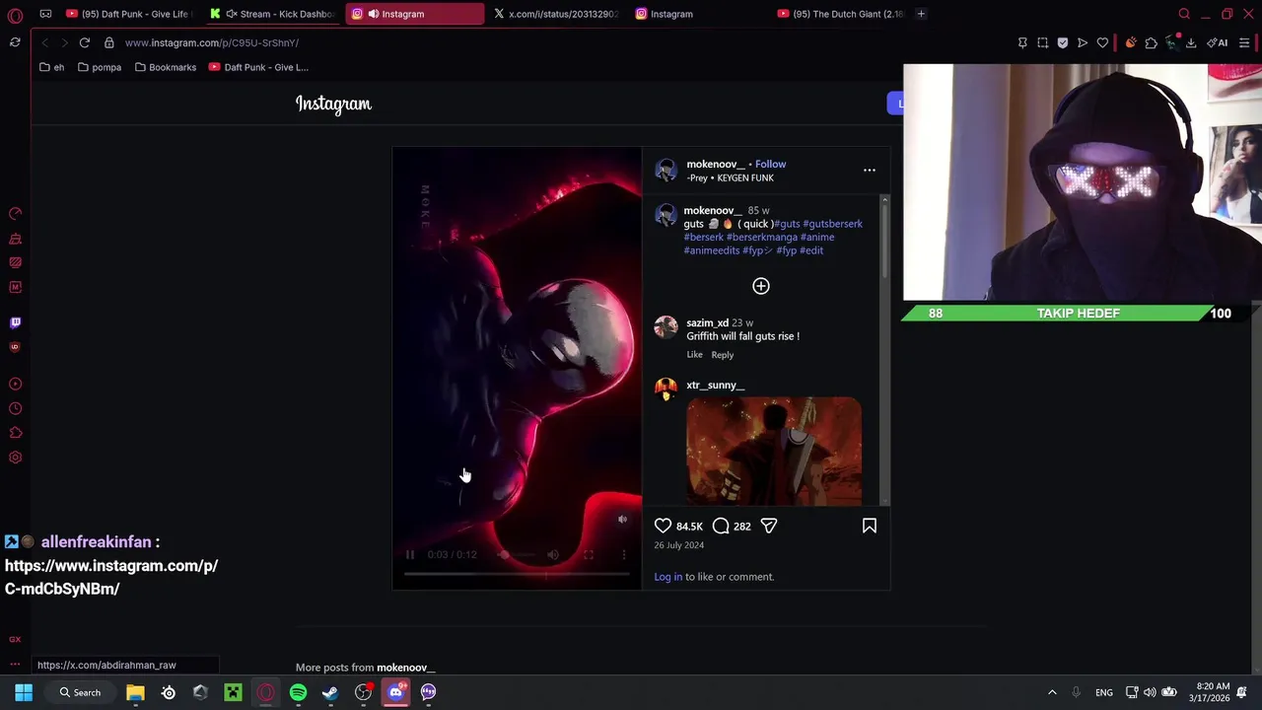Open a new tab with plus button

pos(921,14)
